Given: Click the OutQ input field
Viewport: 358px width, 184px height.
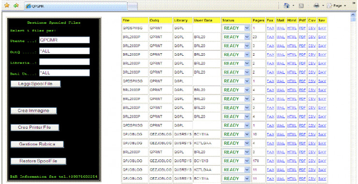Looking at the screenshot, I should (x=64, y=51).
